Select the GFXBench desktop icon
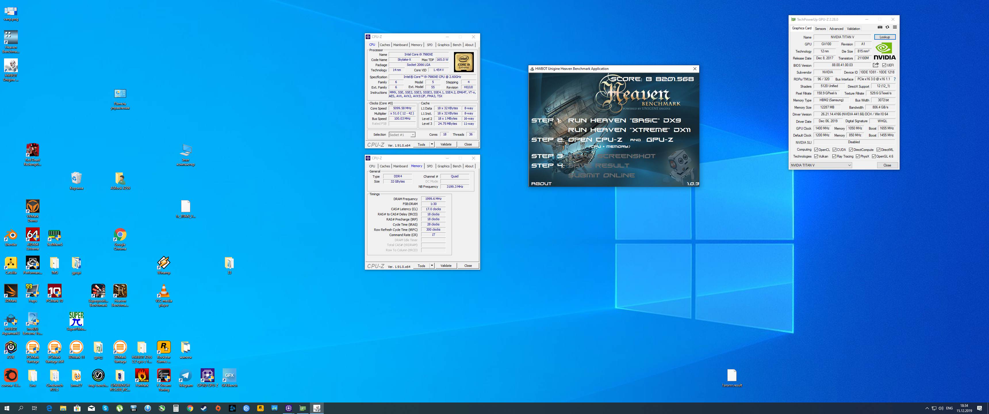The width and height of the screenshot is (989, 414). [x=229, y=378]
